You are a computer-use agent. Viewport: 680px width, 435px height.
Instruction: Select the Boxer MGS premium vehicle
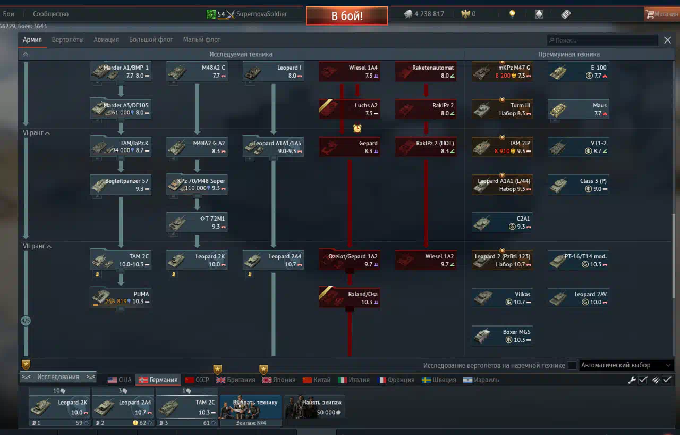(x=503, y=336)
